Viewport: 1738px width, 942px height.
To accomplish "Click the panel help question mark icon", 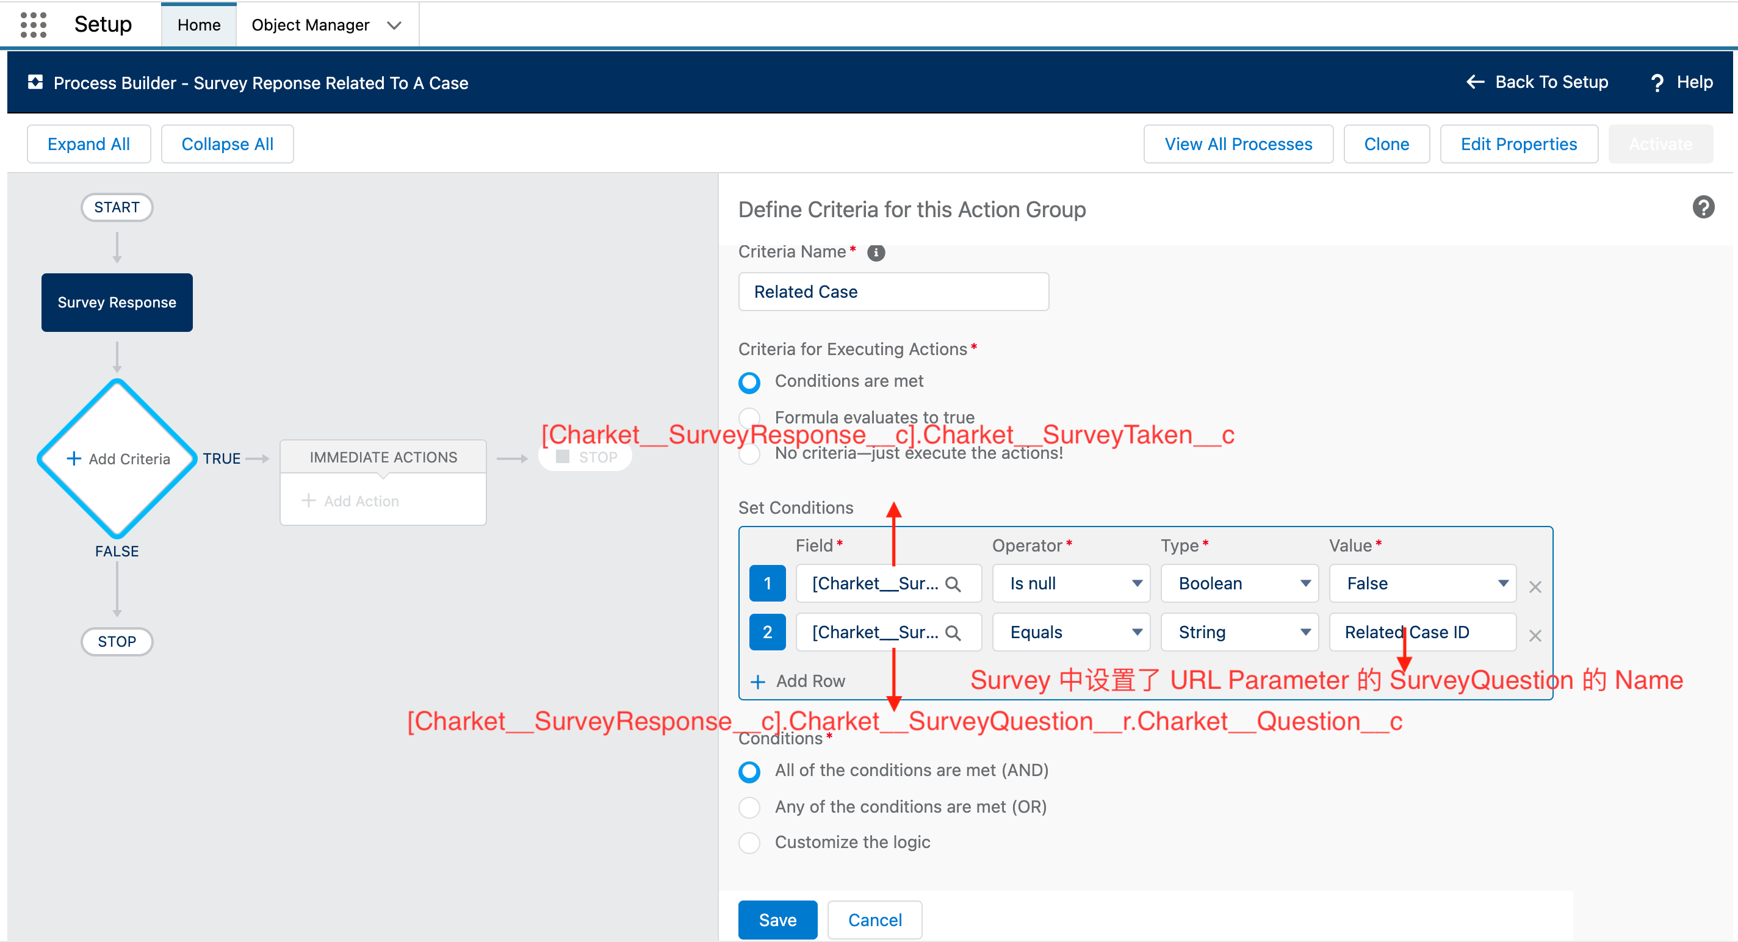I will point(1703,207).
